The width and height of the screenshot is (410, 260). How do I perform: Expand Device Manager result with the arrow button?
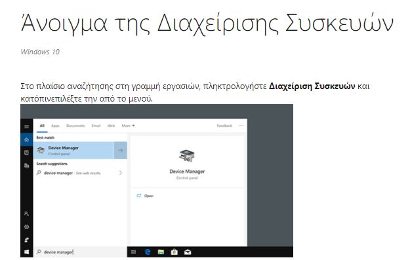coord(121,151)
